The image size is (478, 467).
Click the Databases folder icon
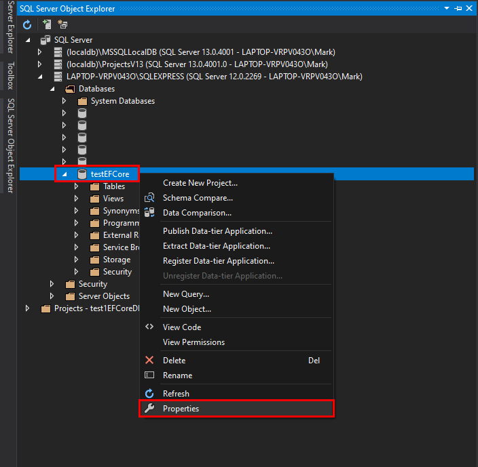coord(70,89)
